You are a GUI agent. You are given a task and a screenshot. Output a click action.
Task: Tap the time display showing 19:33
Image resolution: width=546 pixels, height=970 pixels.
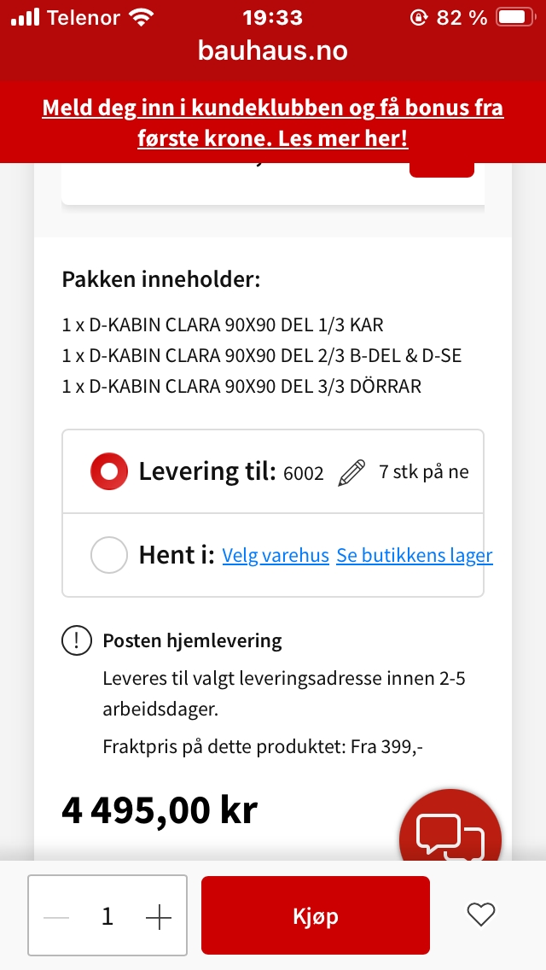pos(273,15)
